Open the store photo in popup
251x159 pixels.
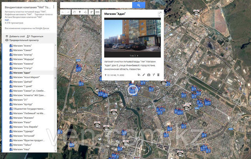(x=133, y=36)
